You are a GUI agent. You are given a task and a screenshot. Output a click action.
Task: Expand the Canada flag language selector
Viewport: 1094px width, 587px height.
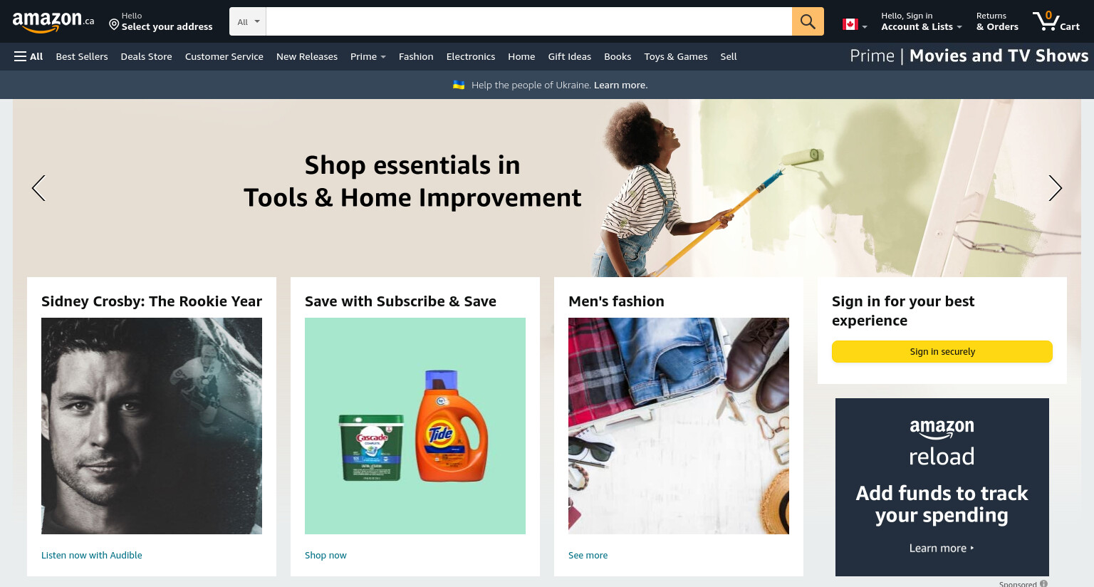click(x=855, y=25)
